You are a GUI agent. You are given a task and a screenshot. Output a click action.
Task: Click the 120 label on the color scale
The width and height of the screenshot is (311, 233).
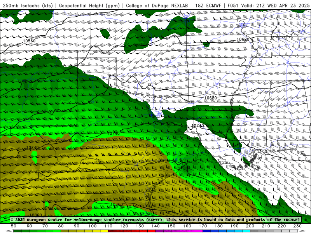(124, 226)
